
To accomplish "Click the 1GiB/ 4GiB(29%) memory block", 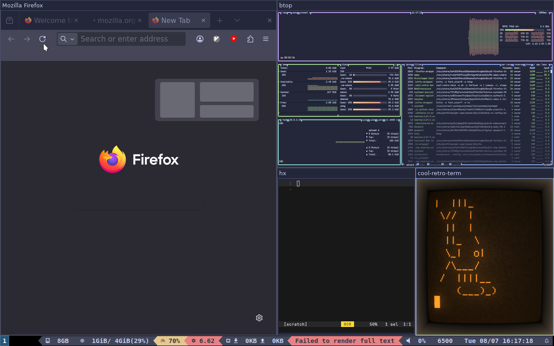I will pyautogui.click(x=116, y=341).
